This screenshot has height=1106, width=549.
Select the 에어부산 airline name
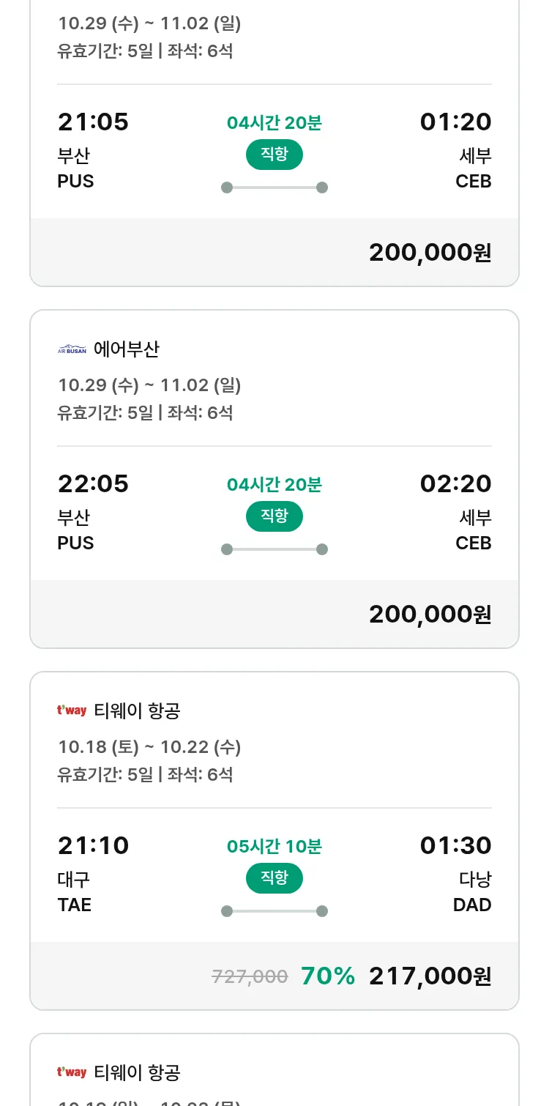[x=127, y=350]
